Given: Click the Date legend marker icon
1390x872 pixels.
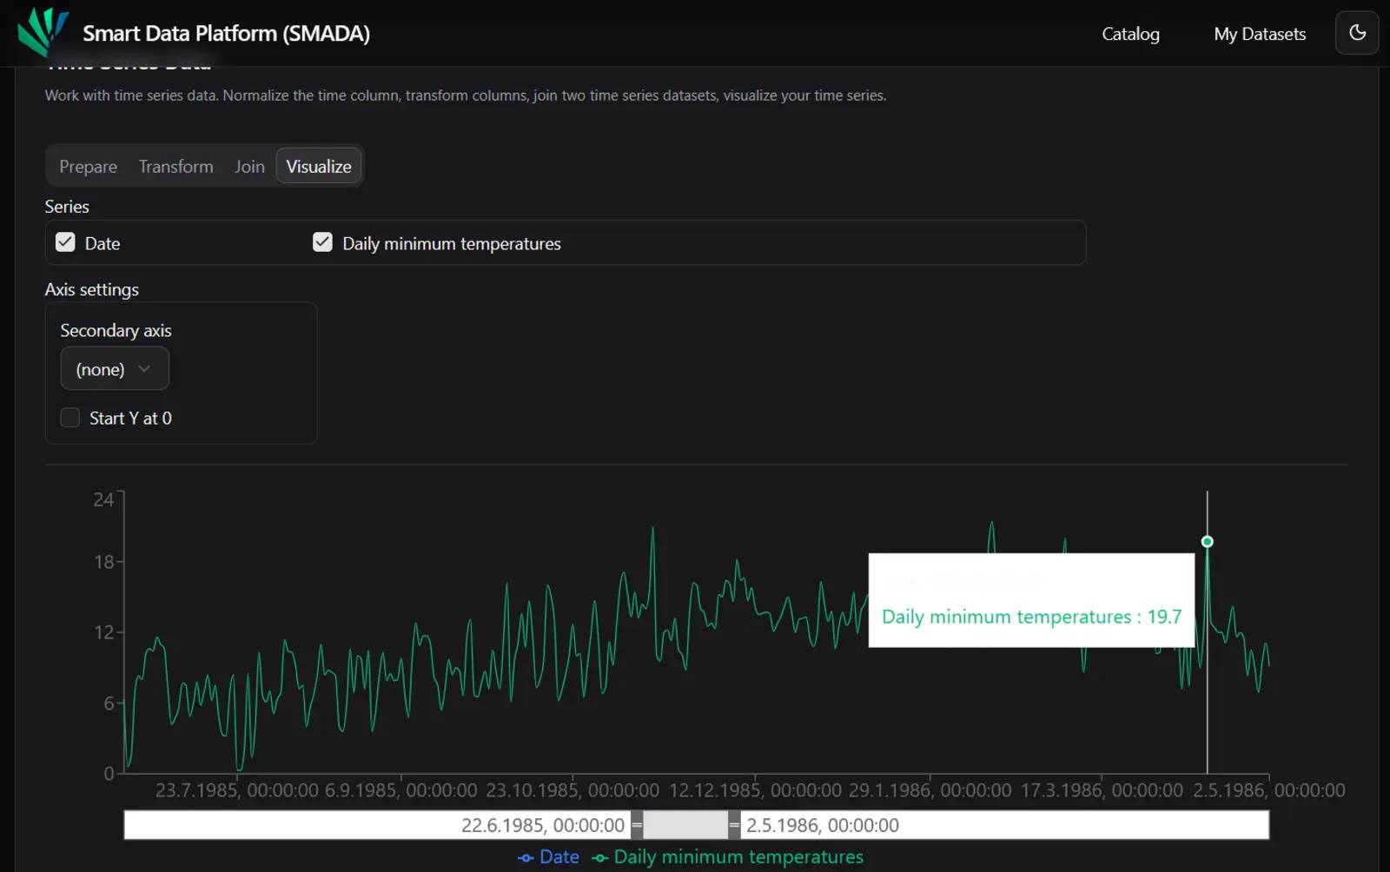Looking at the screenshot, I should [x=526, y=858].
